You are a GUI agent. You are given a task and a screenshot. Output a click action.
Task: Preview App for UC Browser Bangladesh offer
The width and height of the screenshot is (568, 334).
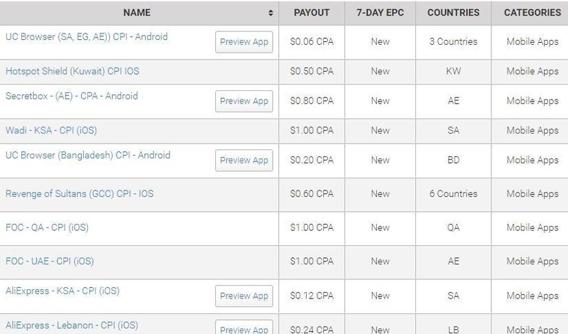(244, 161)
